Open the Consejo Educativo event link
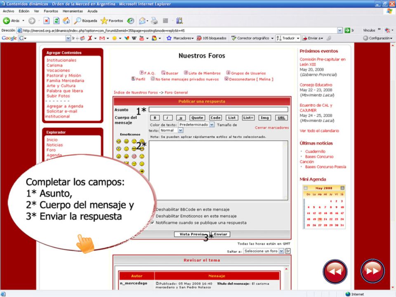Image resolution: width=396 pixels, height=297 pixels. click(x=316, y=85)
